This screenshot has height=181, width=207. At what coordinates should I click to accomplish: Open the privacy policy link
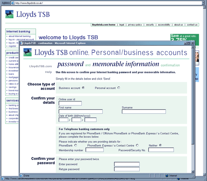pyautogui.click(x=135, y=25)
